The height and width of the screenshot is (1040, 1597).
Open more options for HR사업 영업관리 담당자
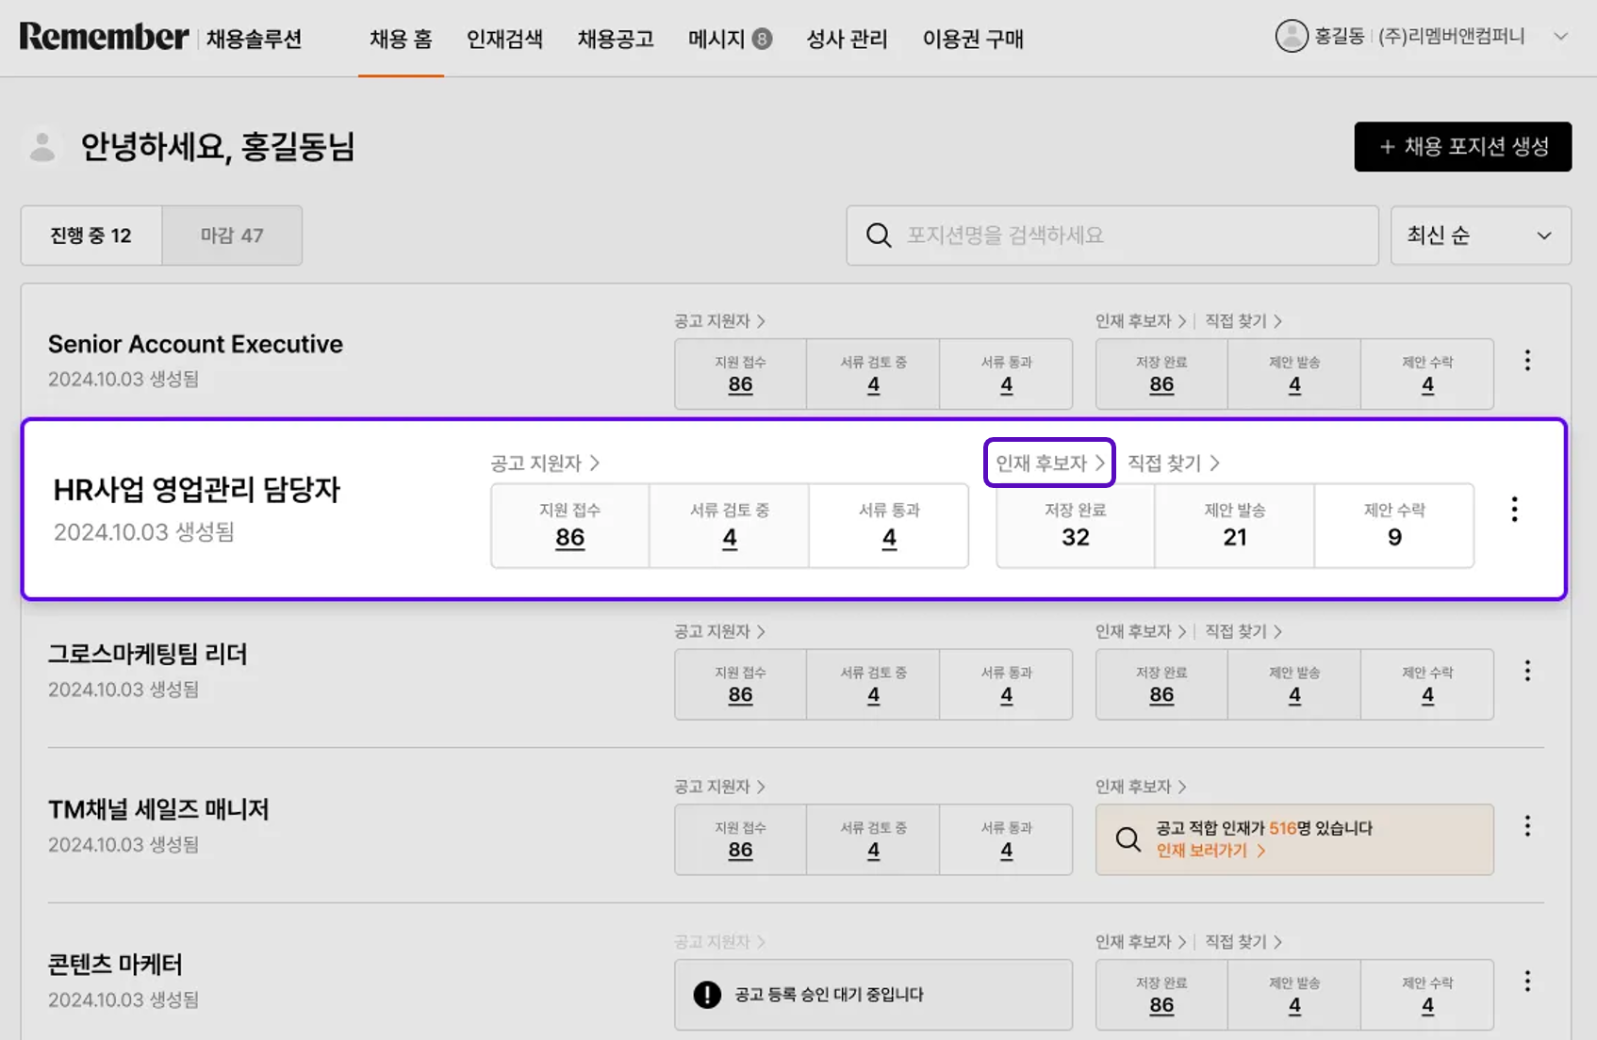pyautogui.click(x=1514, y=510)
